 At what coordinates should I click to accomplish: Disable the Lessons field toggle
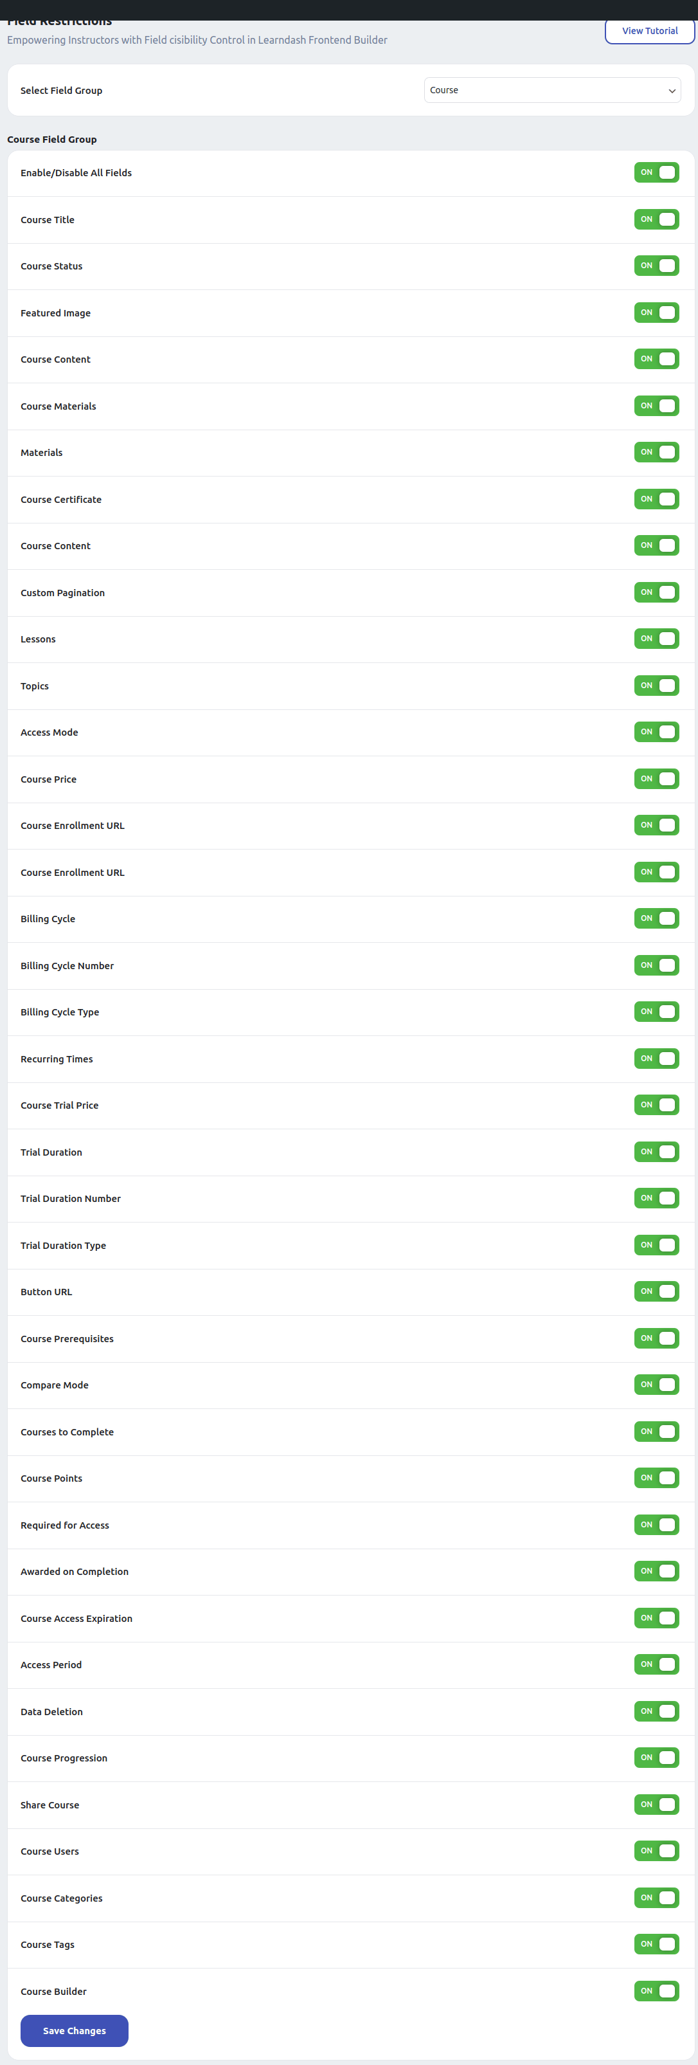point(656,639)
